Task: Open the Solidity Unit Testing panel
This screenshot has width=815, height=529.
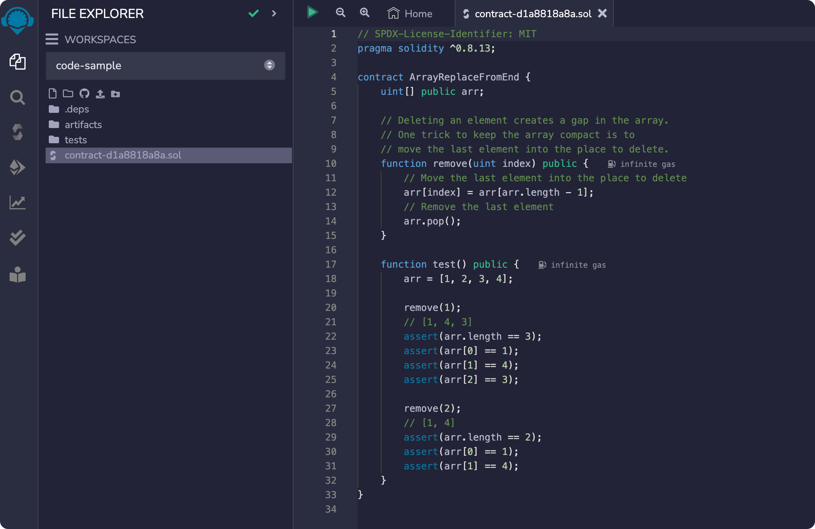Action: tap(18, 238)
